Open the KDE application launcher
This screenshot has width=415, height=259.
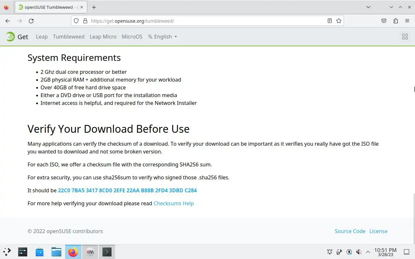[7, 252]
